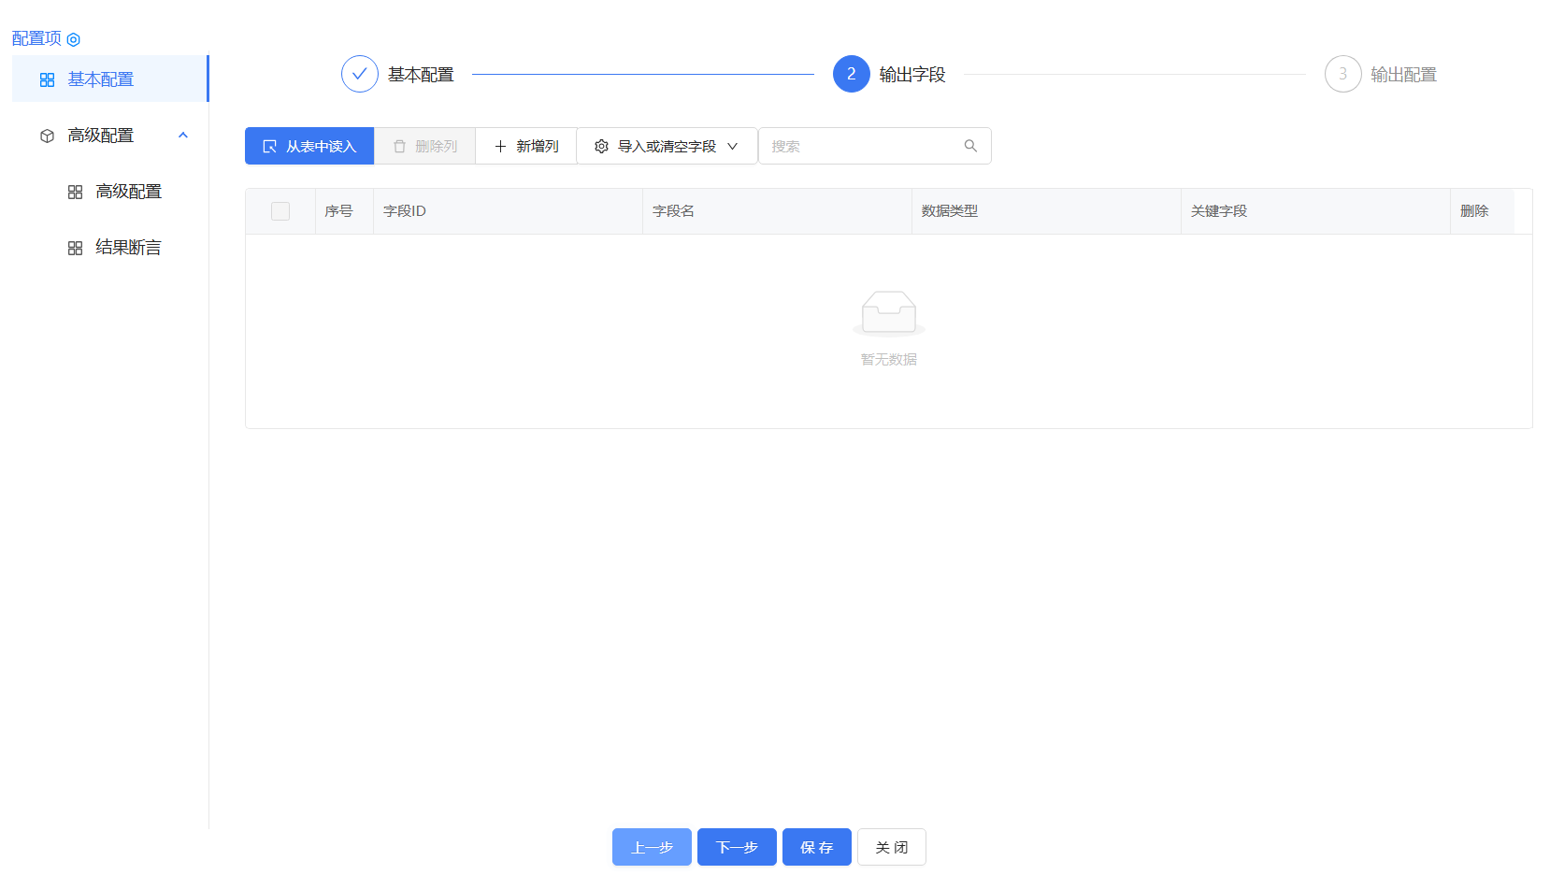This screenshot has width=1550, height=889.
Task: Return with the 上一步 button
Action: 652,847
